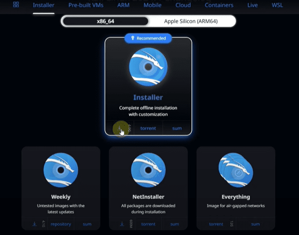Click the sum link on the Installer card
Viewport: 299px width, 235px height.
pos(177,128)
